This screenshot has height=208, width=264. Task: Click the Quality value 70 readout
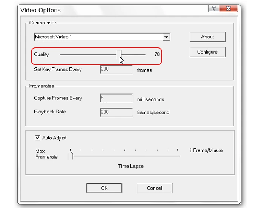[x=157, y=54]
